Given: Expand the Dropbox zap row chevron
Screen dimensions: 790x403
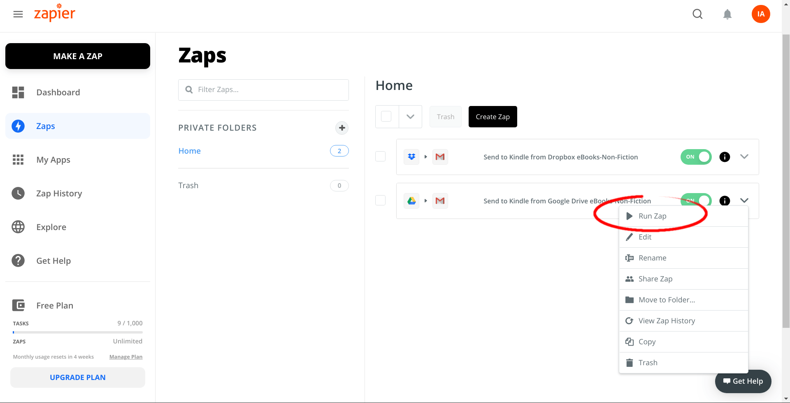Looking at the screenshot, I should click(745, 157).
